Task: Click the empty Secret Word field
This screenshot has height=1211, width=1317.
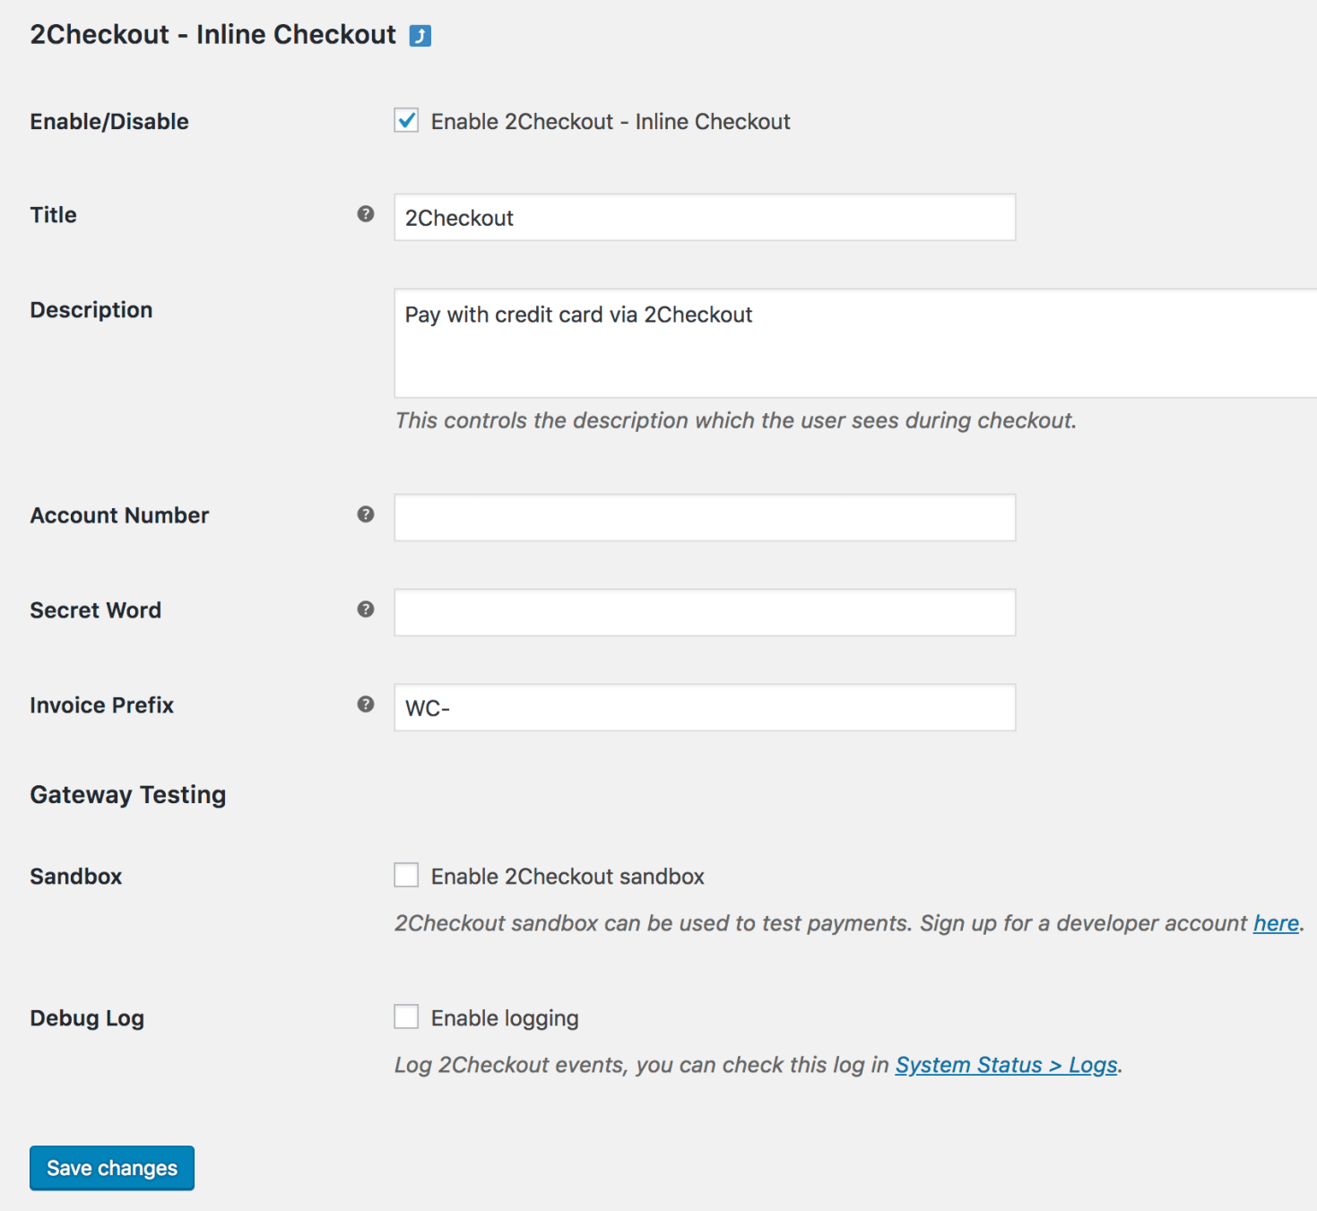Action: click(704, 611)
